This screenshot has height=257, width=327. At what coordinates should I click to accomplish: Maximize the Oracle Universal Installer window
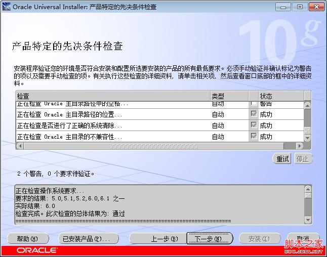[300, 7]
